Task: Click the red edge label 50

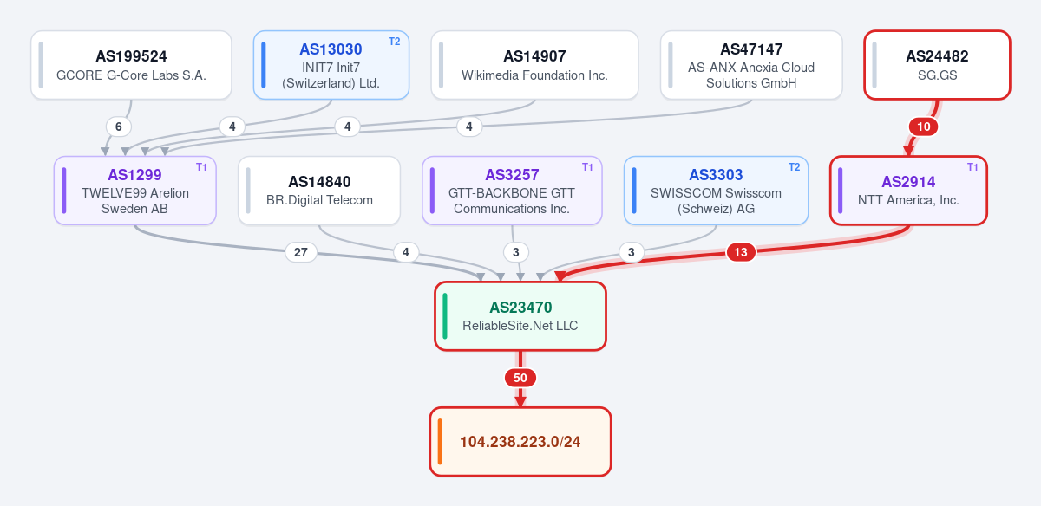Action: coord(520,378)
